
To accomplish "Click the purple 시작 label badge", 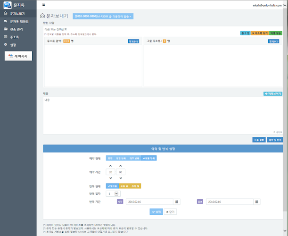I will coord(120,202).
